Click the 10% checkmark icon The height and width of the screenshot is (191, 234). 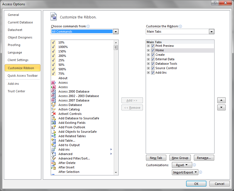pos(53,42)
